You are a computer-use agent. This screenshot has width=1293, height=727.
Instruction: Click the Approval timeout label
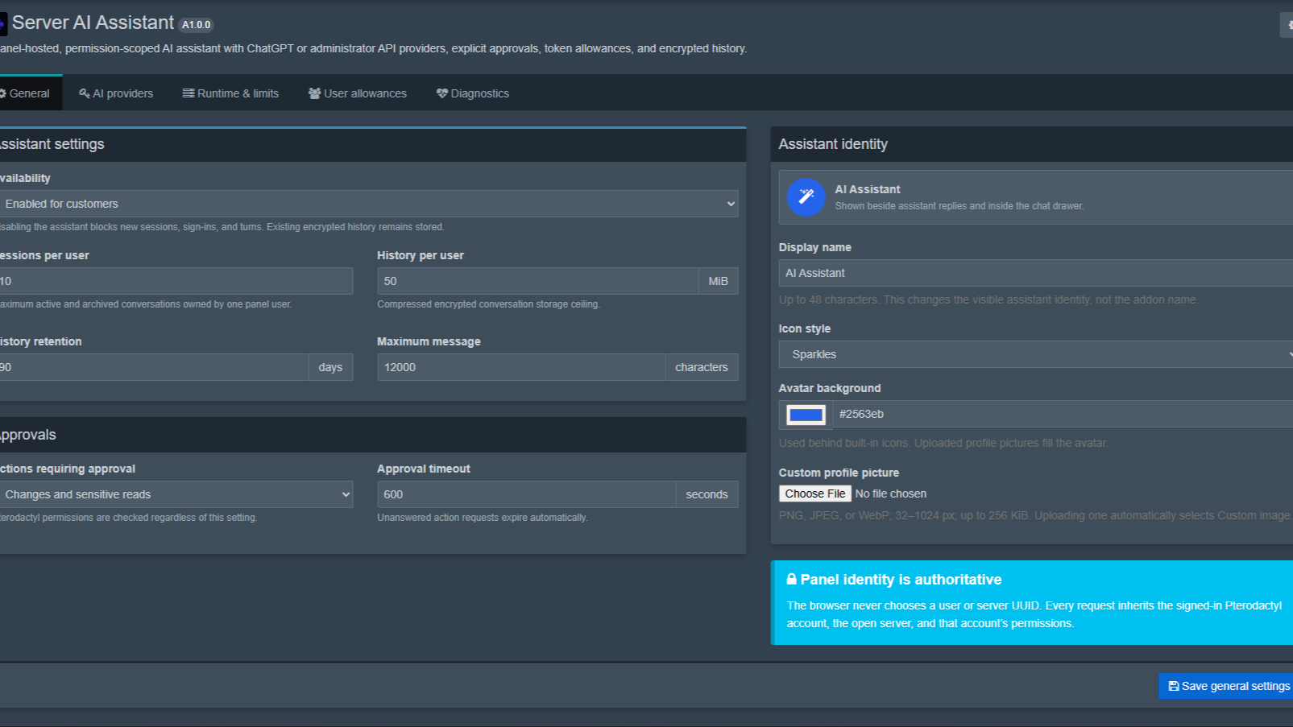[424, 469]
